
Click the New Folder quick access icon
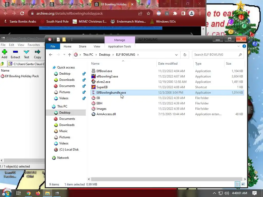coord(64,40)
